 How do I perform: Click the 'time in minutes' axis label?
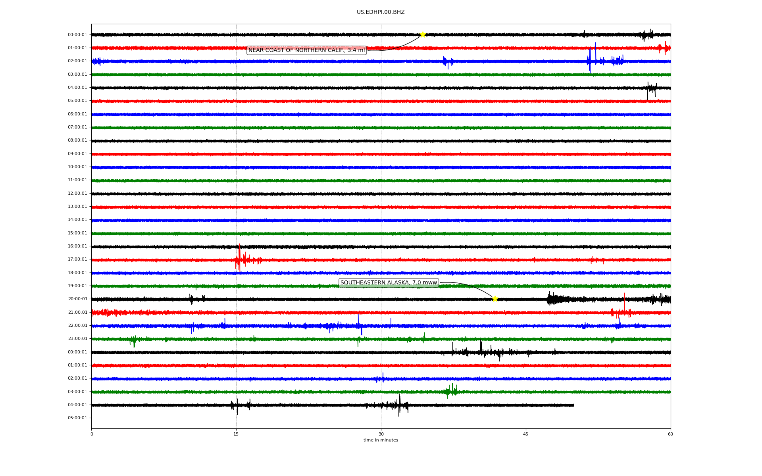pos(381,440)
